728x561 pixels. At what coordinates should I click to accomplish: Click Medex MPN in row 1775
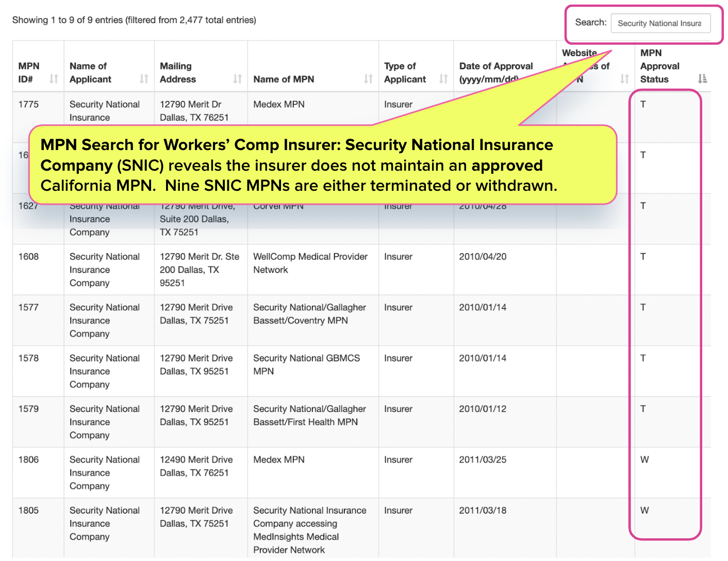(279, 104)
